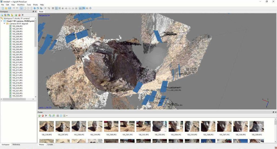The height and width of the screenshot is (149, 277).
Task: Open the Photo menu
Action: pyautogui.click(x=35, y=5)
